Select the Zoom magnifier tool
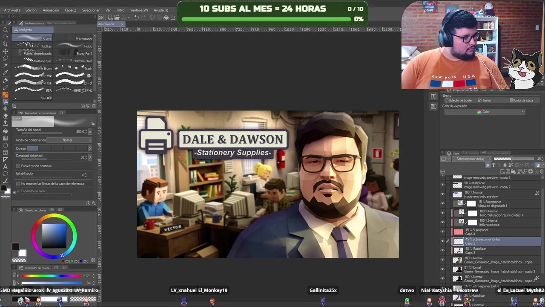Viewport: 545px width, 307px height. [6, 29]
